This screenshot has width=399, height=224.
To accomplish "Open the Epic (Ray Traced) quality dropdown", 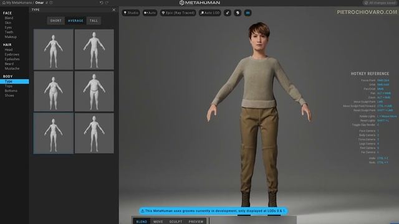I will [x=178, y=12].
